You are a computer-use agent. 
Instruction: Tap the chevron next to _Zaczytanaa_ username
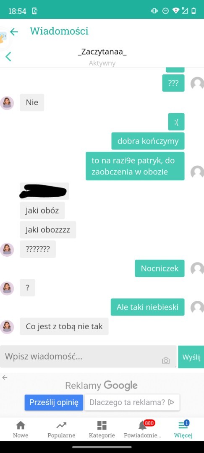(8, 57)
